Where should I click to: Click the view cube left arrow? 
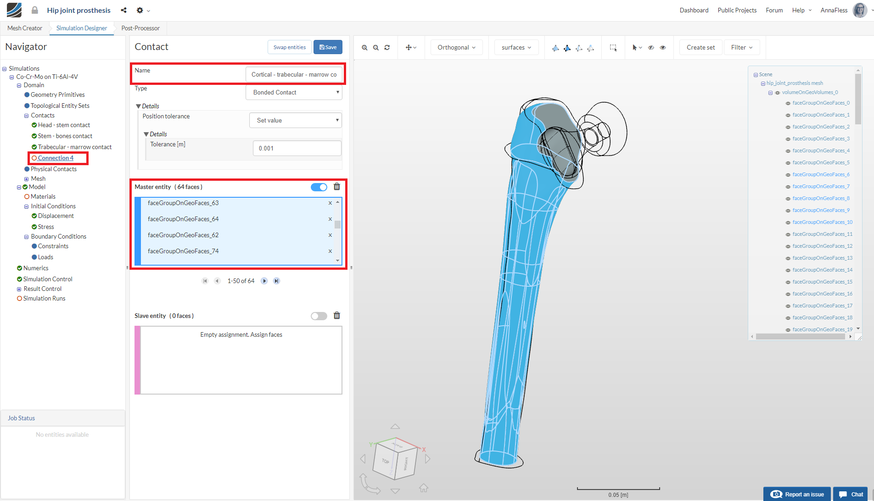[363, 459]
